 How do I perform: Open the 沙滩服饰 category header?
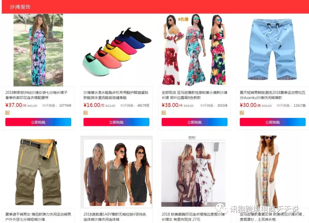click(20, 7)
